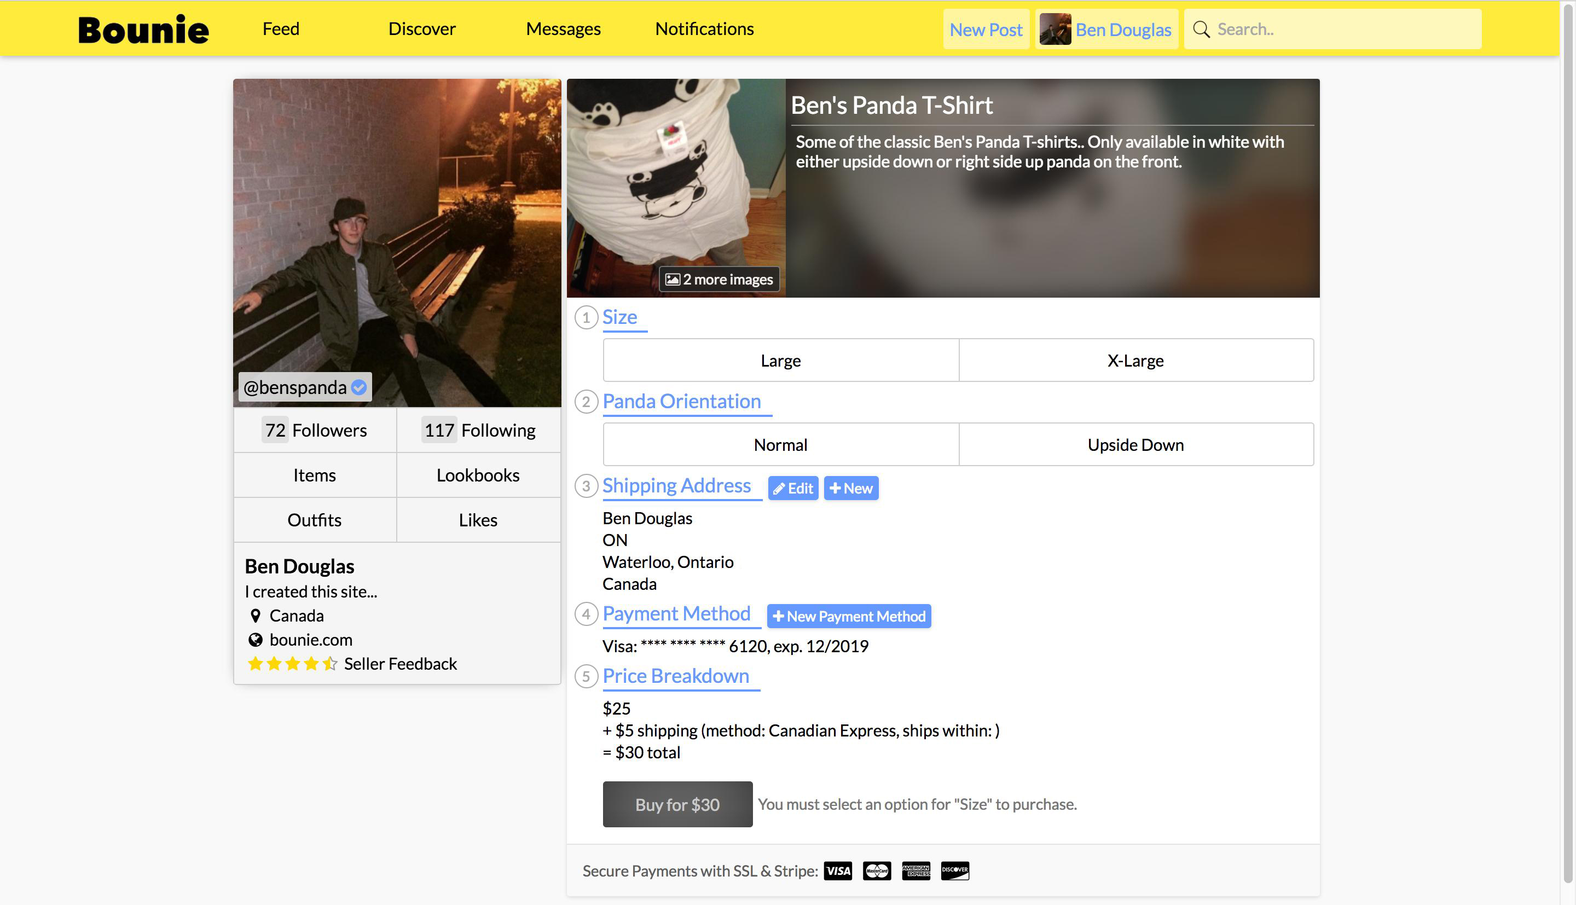Select the X-Large size option
This screenshot has height=905, width=1576.
1135,361
